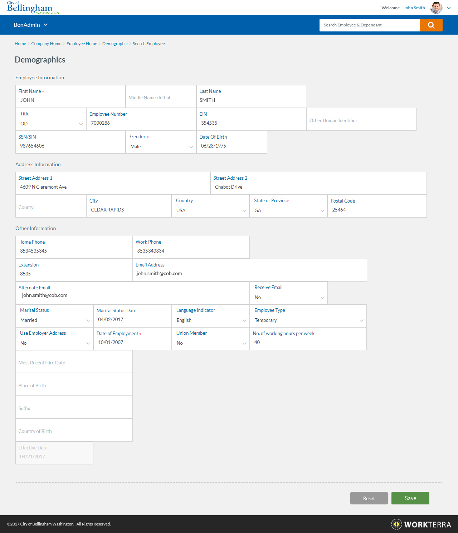This screenshot has width=458, height=533.
Task: Click the City of Bellingham logo
Action: (33, 8)
